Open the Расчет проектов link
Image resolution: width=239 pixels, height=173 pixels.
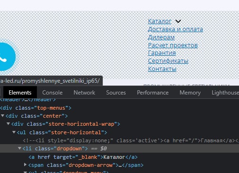[x=173, y=45]
